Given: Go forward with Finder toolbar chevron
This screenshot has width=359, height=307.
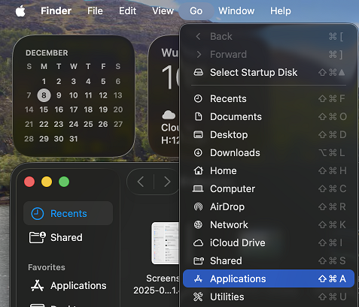Looking at the screenshot, I should coord(167,182).
